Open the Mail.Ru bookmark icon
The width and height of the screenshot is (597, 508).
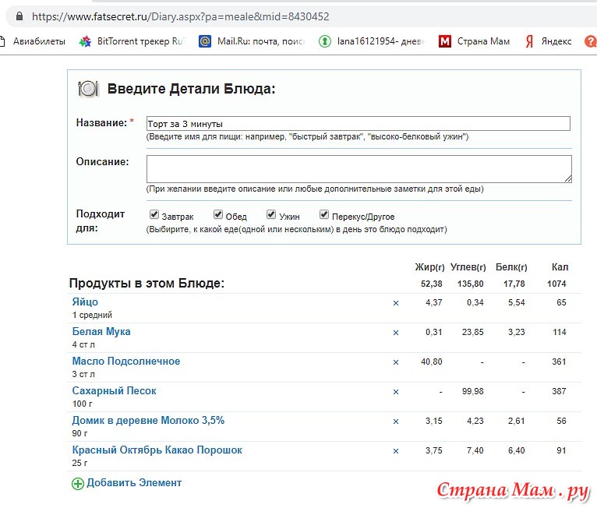point(205,41)
